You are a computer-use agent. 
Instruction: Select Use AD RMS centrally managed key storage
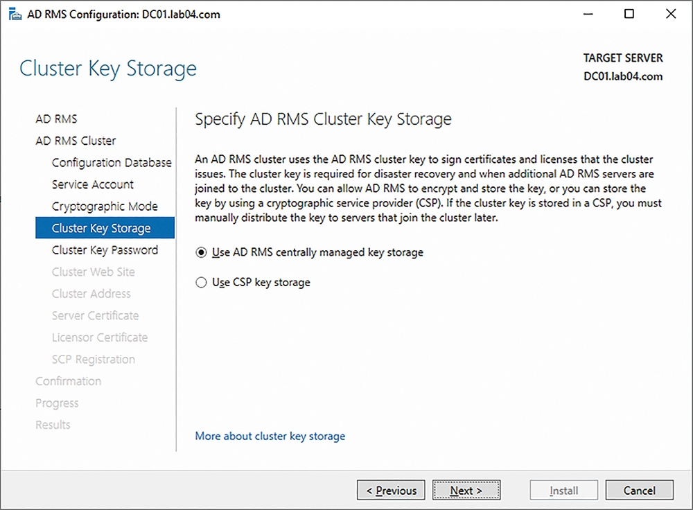(x=309, y=252)
